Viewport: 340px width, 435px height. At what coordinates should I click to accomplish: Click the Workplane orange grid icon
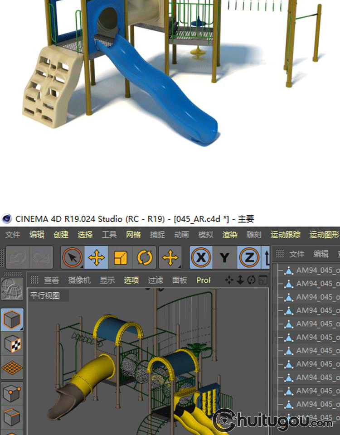[x=12, y=369]
